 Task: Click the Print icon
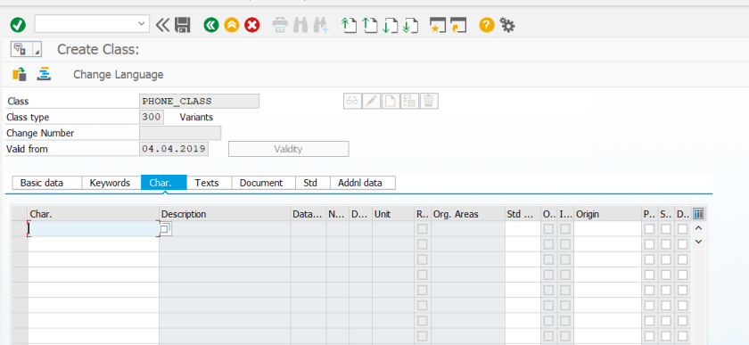(280, 24)
